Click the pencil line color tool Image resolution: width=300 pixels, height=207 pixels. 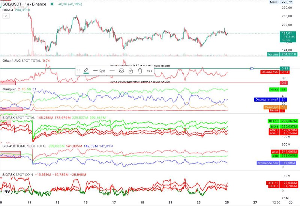tap(86, 70)
